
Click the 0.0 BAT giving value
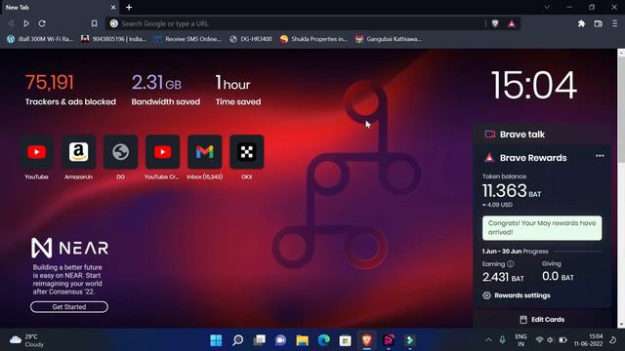558,277
